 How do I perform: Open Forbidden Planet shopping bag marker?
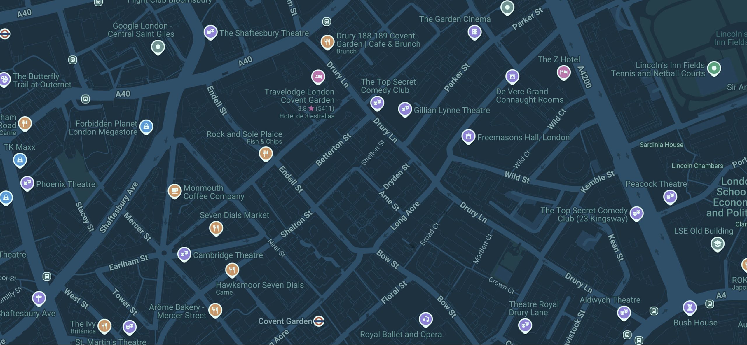146,126
